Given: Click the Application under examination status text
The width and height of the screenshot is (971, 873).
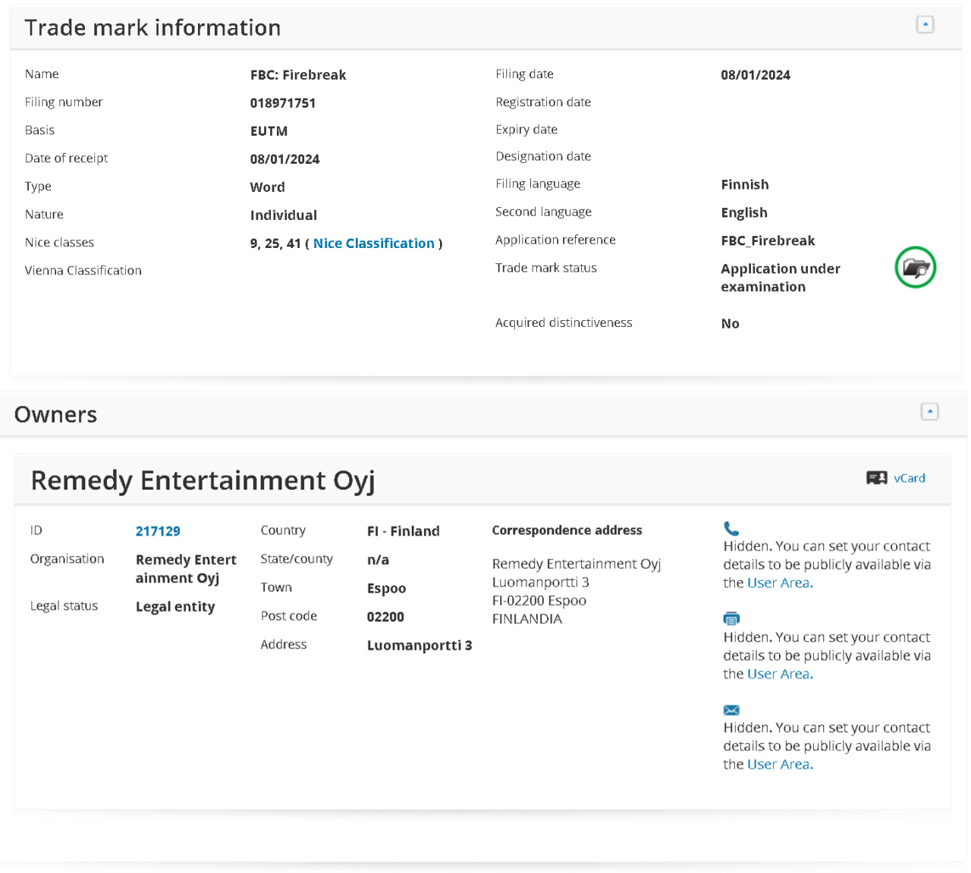Looking at the screenshot, I should (781, 278).
